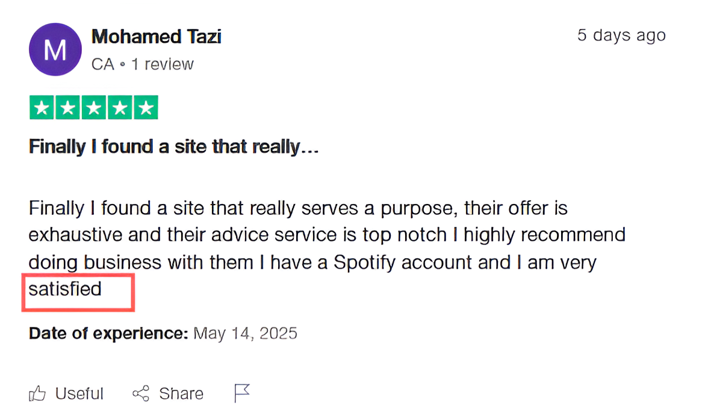Viewport: 708px width, 420px height.
Task: Click the third green rating star
Action: tap(94, 107)
